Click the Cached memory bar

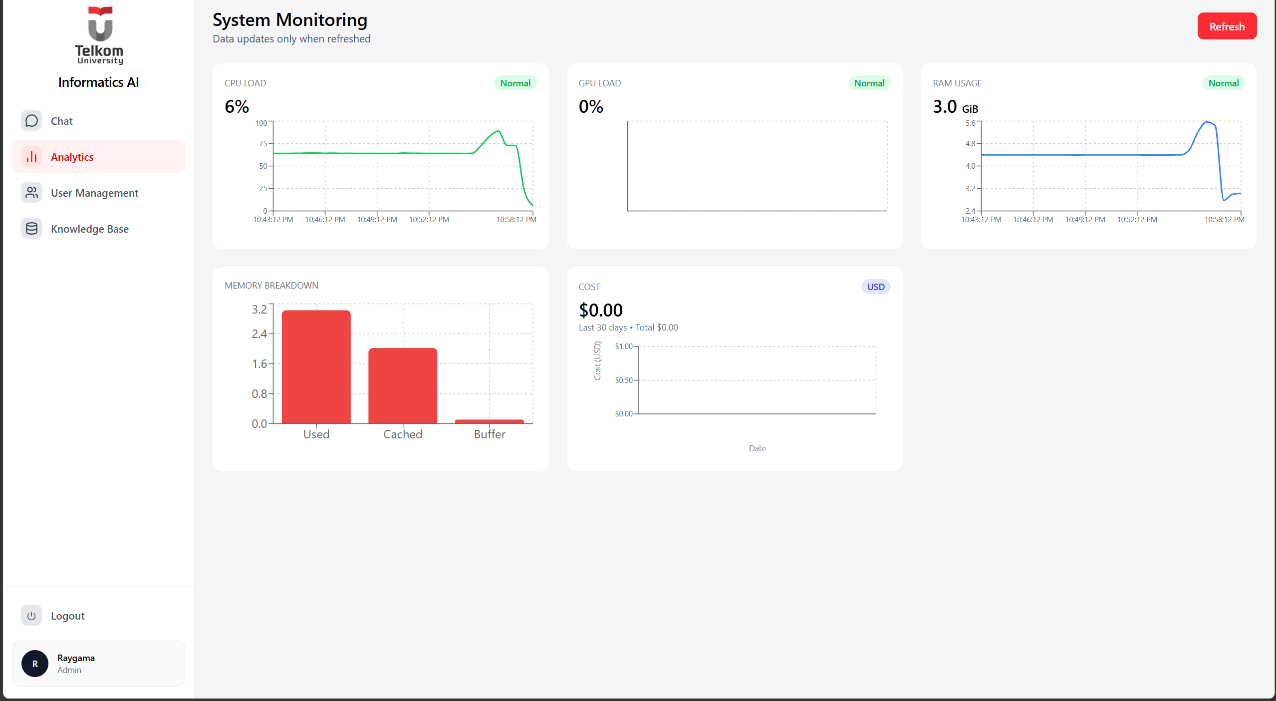403,386
